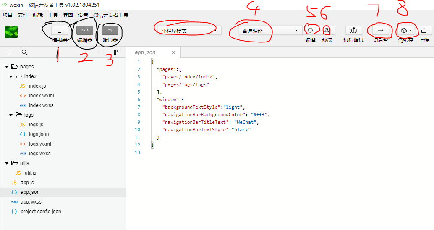The image size is (434, 230).
Task: Collapse the logs folder
Action: [11, 115]
